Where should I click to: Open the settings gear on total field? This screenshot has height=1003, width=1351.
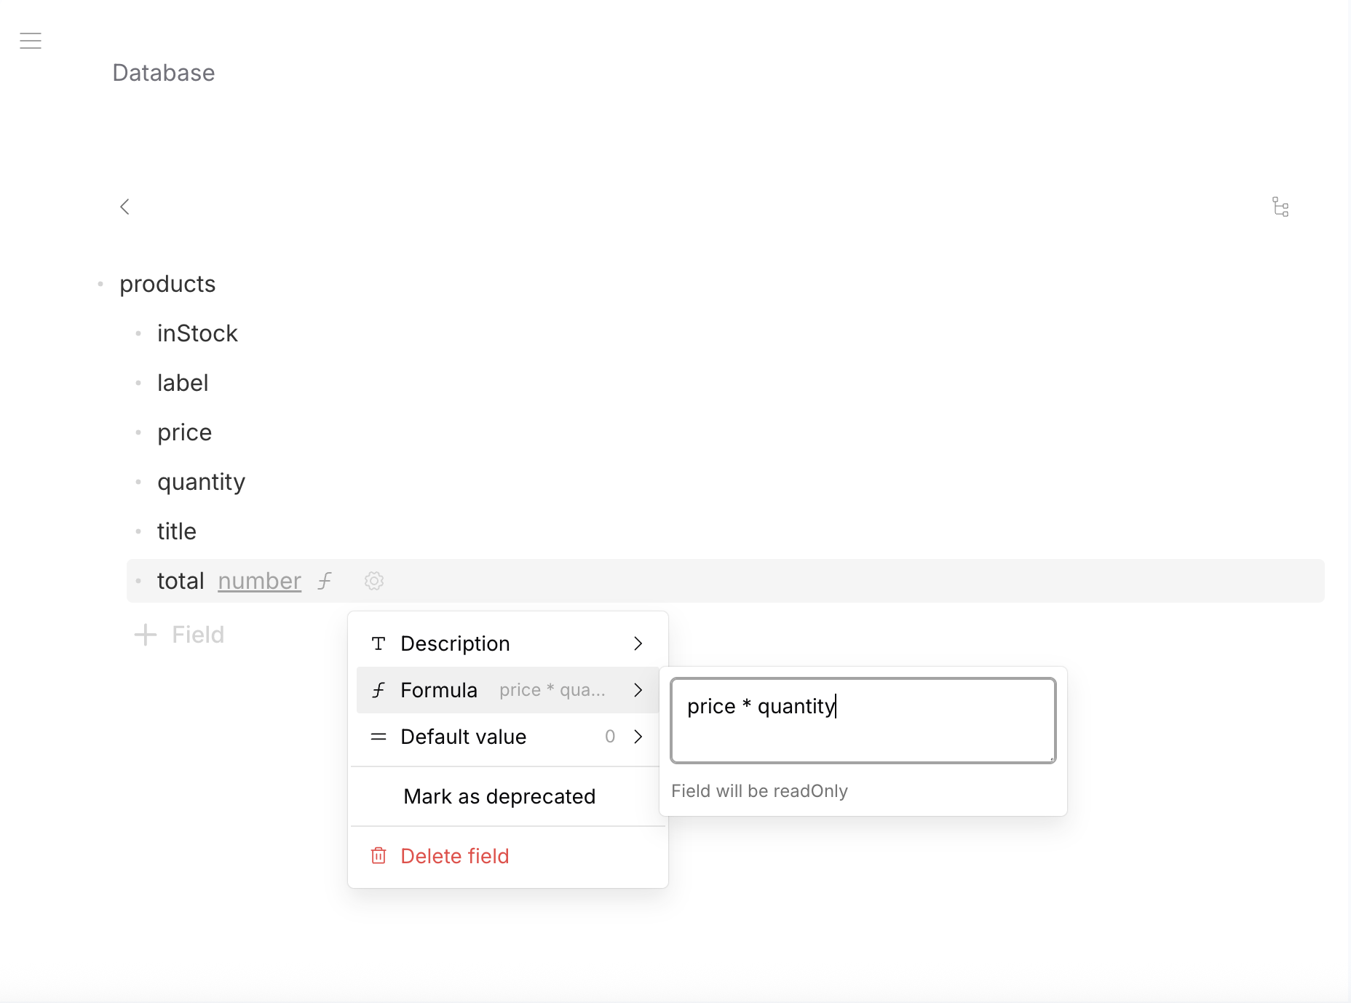click(373, 581)
